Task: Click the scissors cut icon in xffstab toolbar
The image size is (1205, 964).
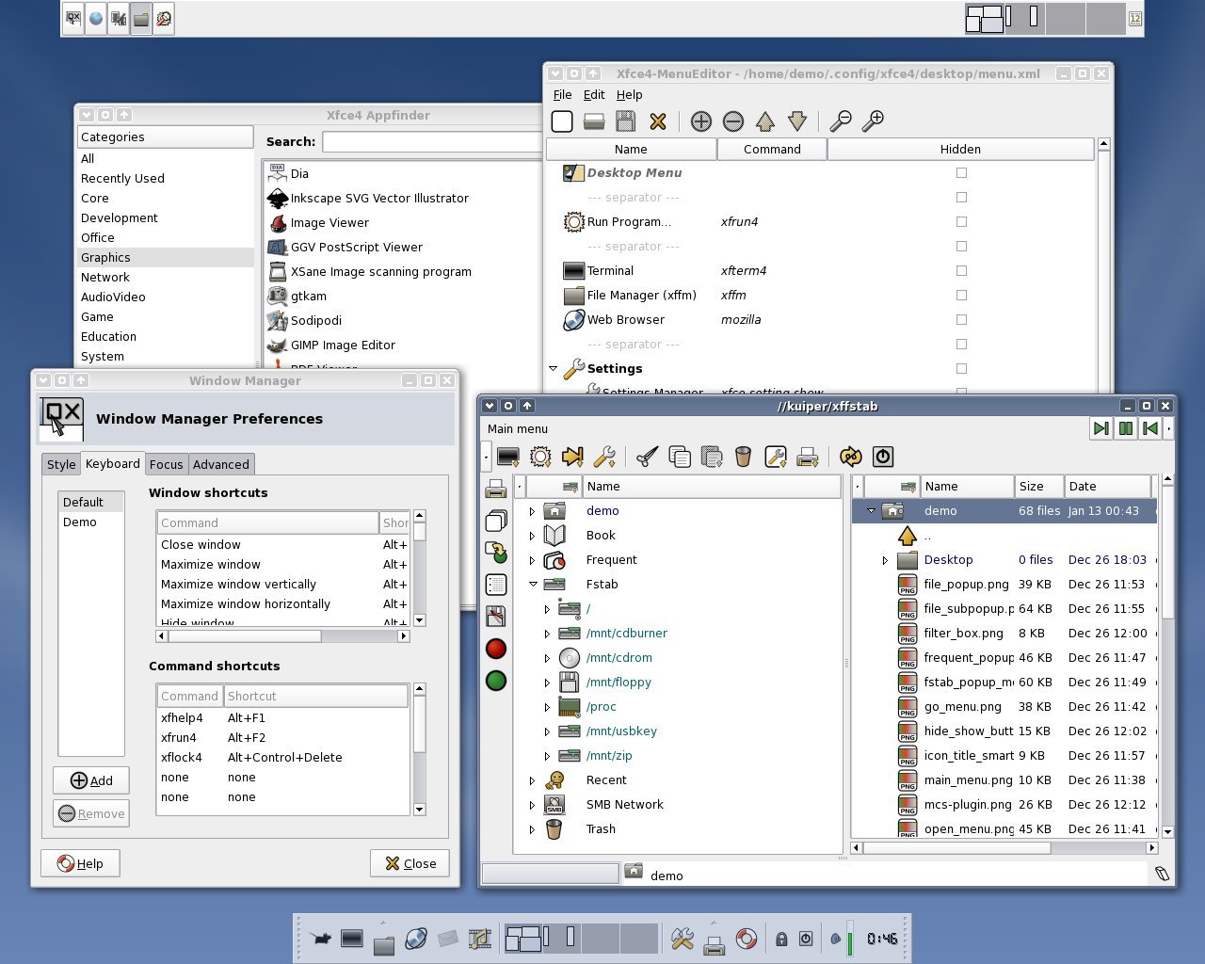Action: click(x=647, y=458)
